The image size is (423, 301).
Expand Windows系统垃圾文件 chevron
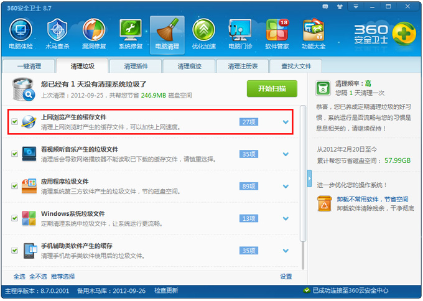(286, 218)
